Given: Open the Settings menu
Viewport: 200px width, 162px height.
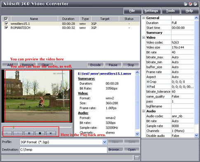Looking at the screenshot, I should (x=151, y=11).
